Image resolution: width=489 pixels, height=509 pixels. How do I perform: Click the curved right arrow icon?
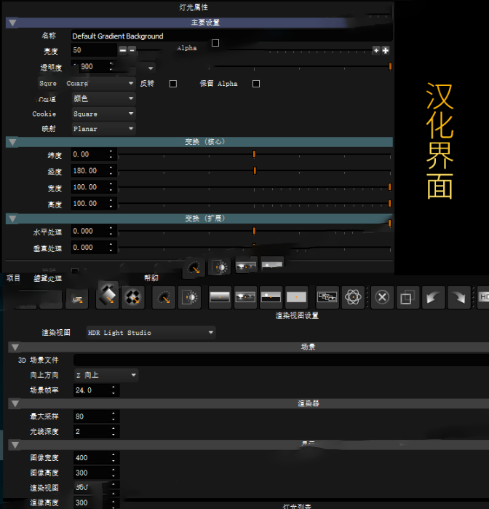coord(458,297)
